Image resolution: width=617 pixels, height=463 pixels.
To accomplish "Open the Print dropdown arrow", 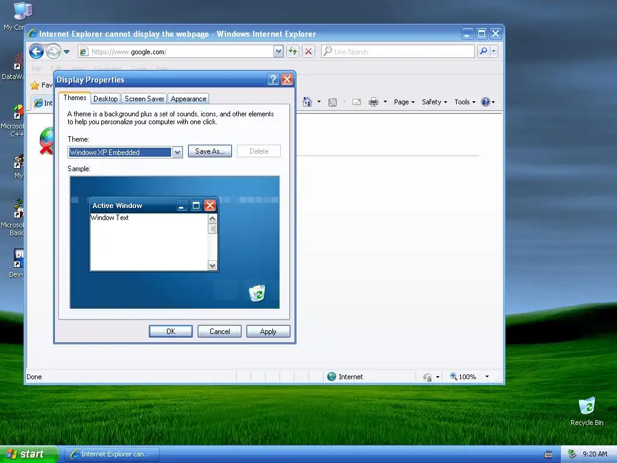I will (x=385, y=102).
